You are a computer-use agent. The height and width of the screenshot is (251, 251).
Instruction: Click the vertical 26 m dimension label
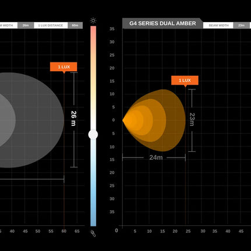pyautogui.click(x=74, y=118)
